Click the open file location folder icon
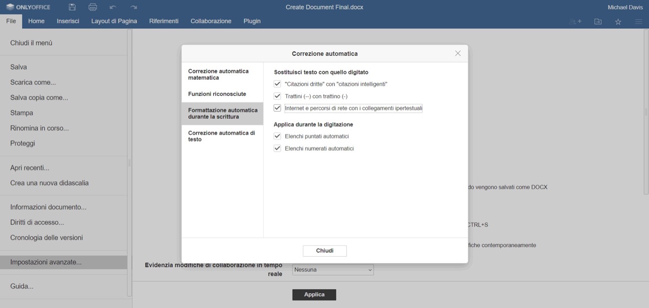 click(x=598, y=21)
